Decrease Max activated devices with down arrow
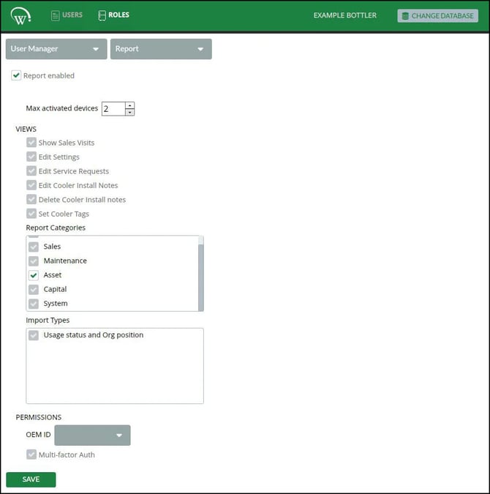Image resolution: width=490 pixels, height=494 pixels. point(129,112)
